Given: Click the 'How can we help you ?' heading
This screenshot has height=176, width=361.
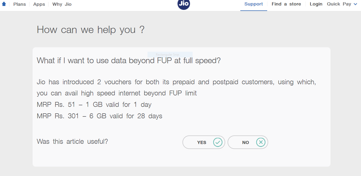Looking at the screenshot, I should [91, 30].
